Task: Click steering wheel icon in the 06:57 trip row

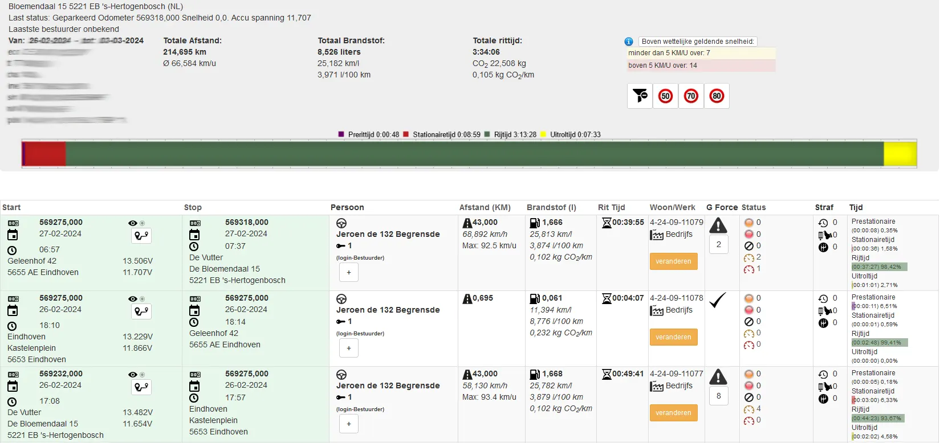Action: point(341,223)
